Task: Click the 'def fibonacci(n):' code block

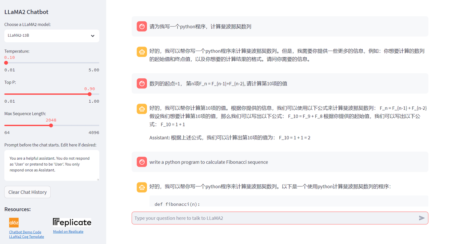Action: [289, 201]
